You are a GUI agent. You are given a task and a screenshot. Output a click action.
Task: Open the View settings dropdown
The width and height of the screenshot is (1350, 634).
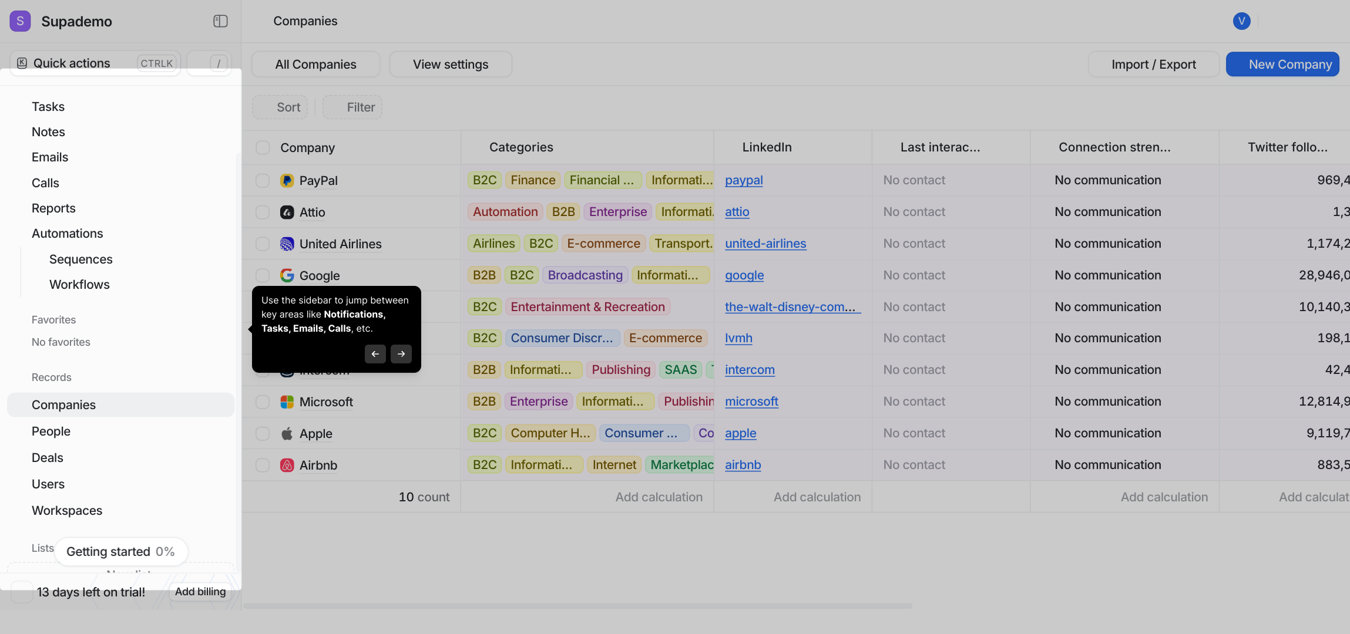pos(451,64)
